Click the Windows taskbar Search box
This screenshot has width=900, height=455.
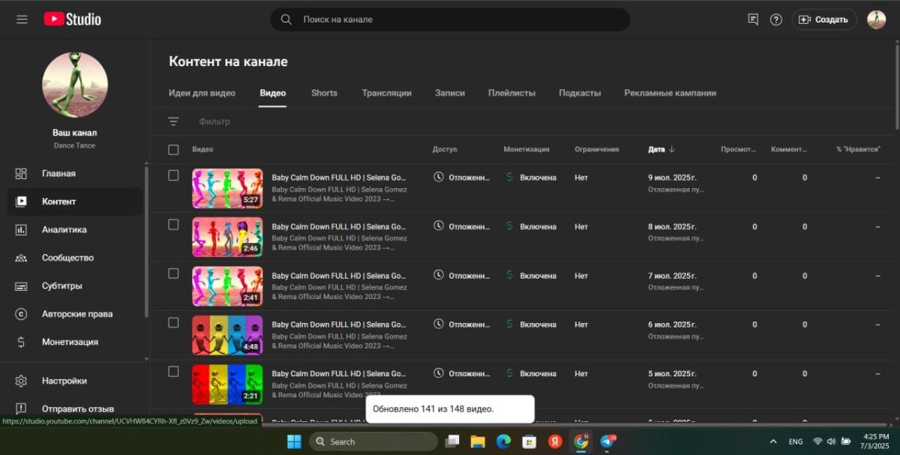tap(373, 442)
